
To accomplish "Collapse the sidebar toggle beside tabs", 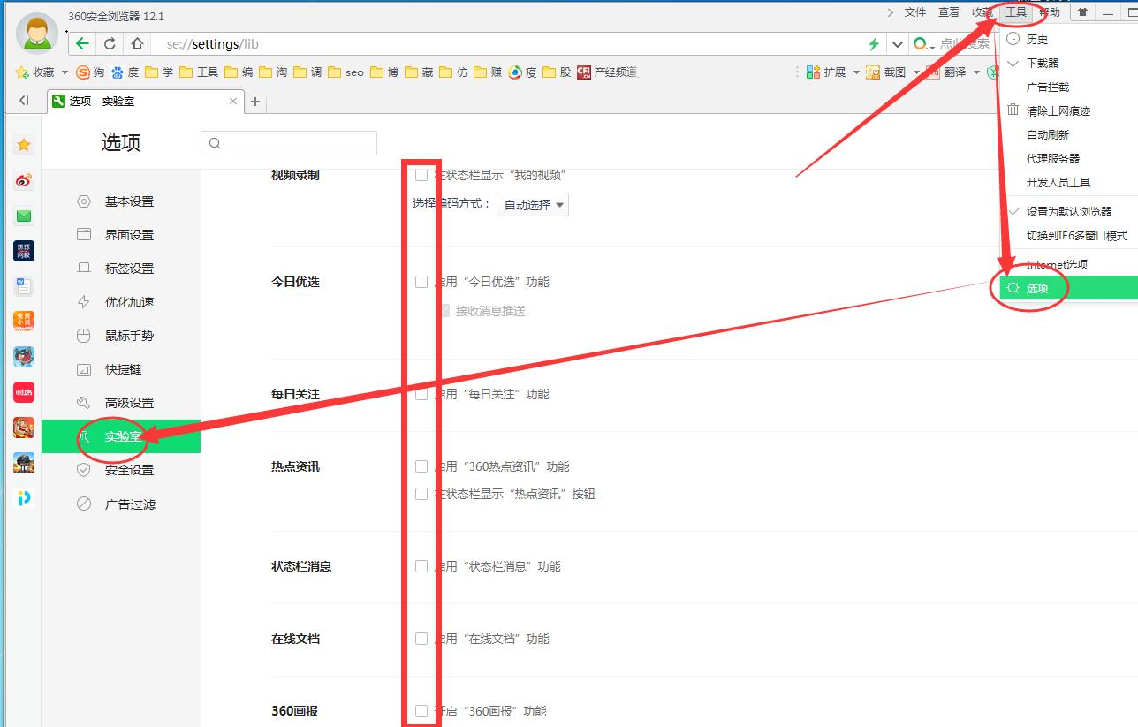I will [24, 101].
